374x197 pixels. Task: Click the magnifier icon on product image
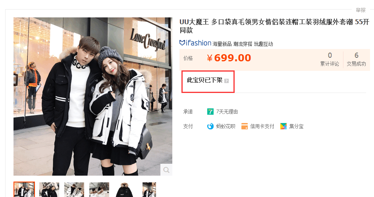pos(166,170)
